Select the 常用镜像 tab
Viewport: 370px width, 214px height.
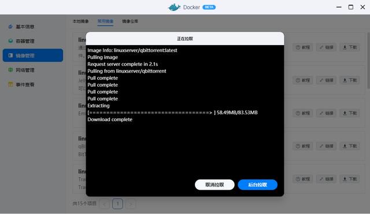pyautogui.click(x=105, y=21)
